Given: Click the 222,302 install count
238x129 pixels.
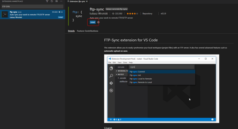Looking at the screenshot, I should [x=117, y=14].
